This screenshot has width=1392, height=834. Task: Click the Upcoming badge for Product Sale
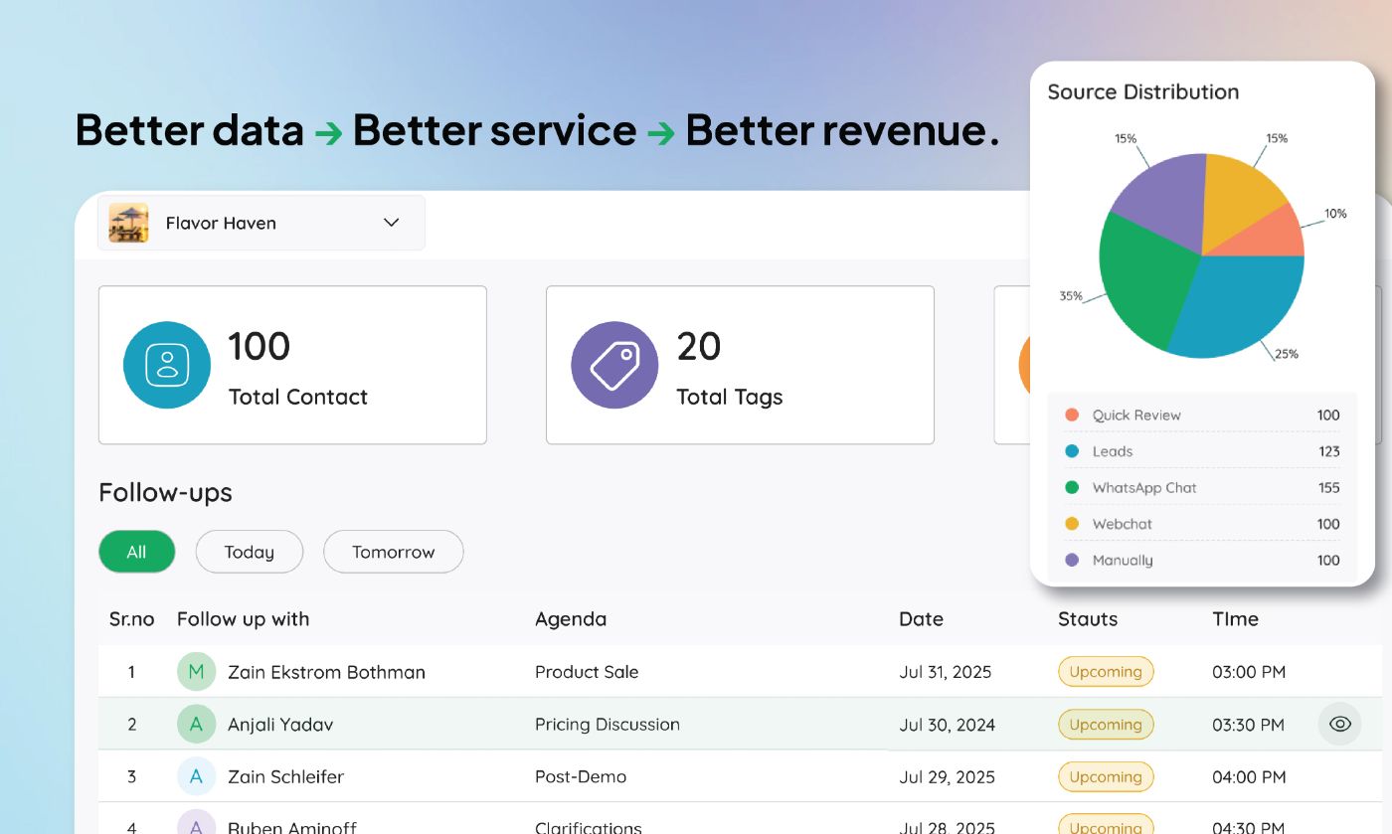[x=1106, y=671]
